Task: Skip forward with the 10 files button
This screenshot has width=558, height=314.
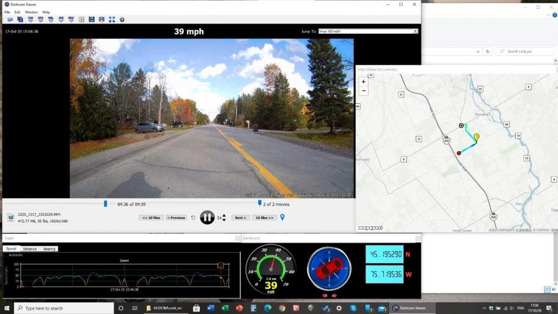Action: 265,217
